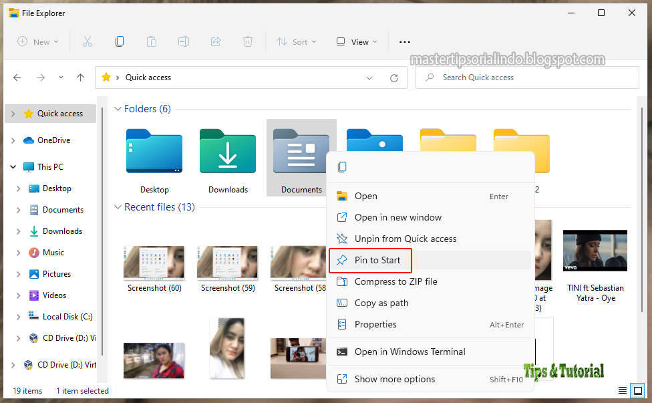Click the Refresh icon beside the address bar

coord(393,77)
